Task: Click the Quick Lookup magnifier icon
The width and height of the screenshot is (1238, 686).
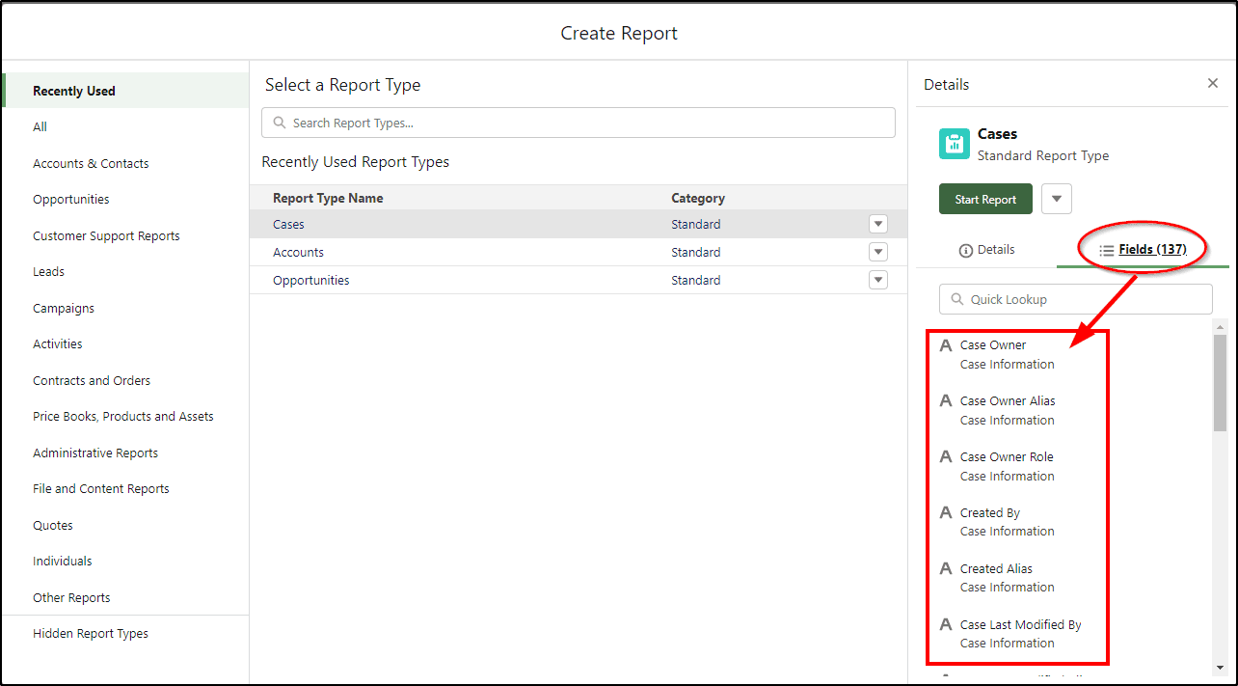Action: (957, 299)
